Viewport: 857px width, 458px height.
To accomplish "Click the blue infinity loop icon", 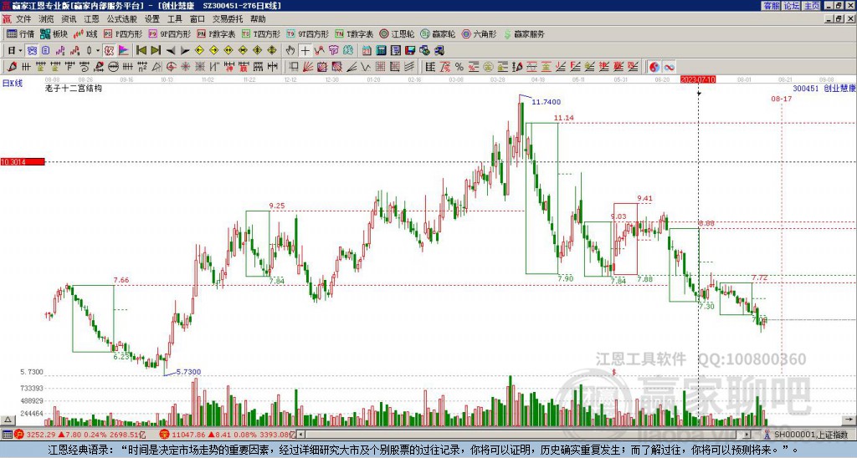I will pos(669,67).
